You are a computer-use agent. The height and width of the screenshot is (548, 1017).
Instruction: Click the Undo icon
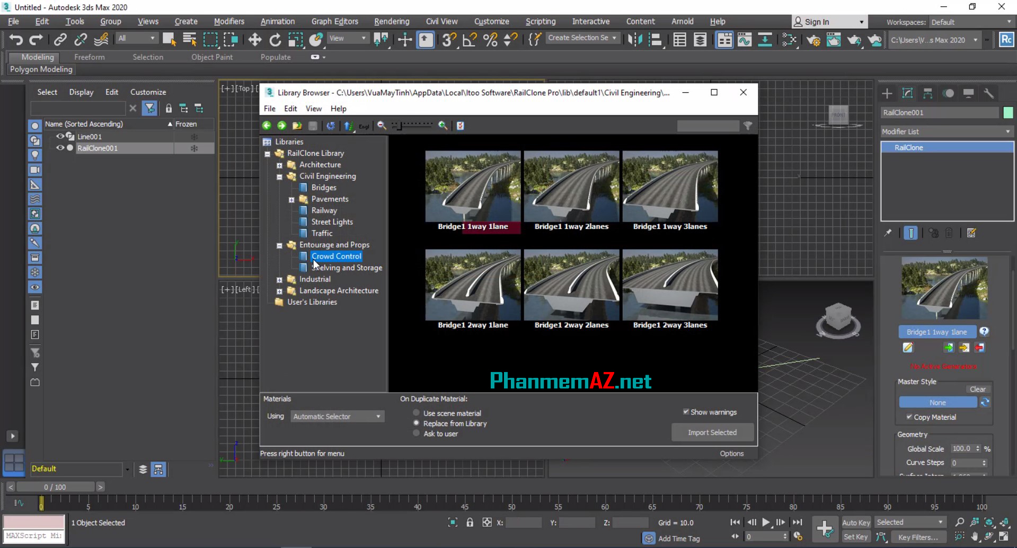[15, 39]
